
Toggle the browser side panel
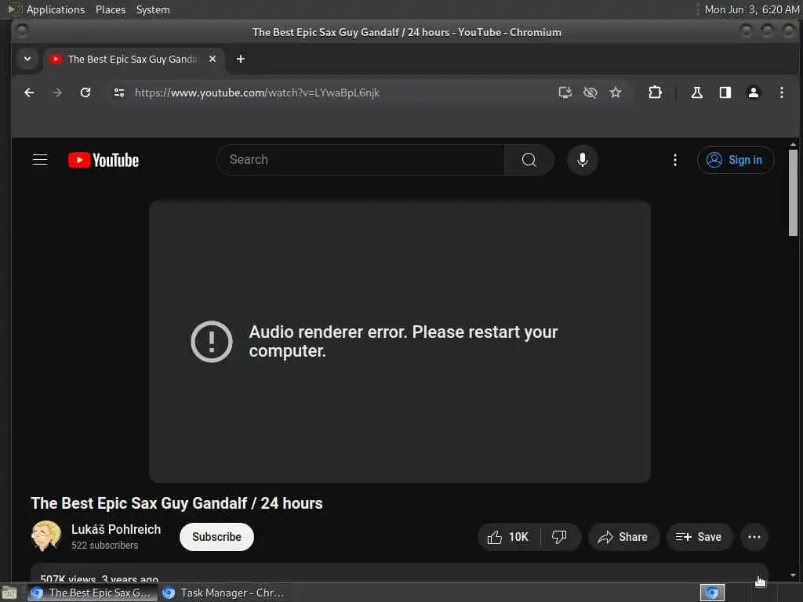725,92
